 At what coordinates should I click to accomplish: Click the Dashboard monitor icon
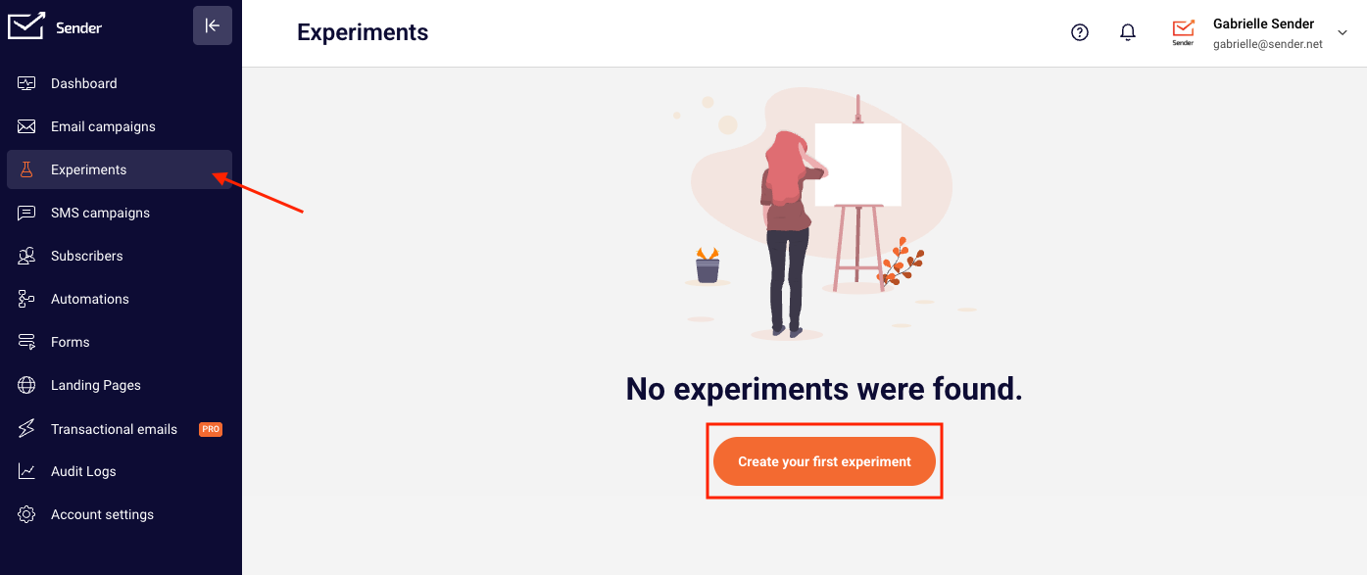[26, 83]
